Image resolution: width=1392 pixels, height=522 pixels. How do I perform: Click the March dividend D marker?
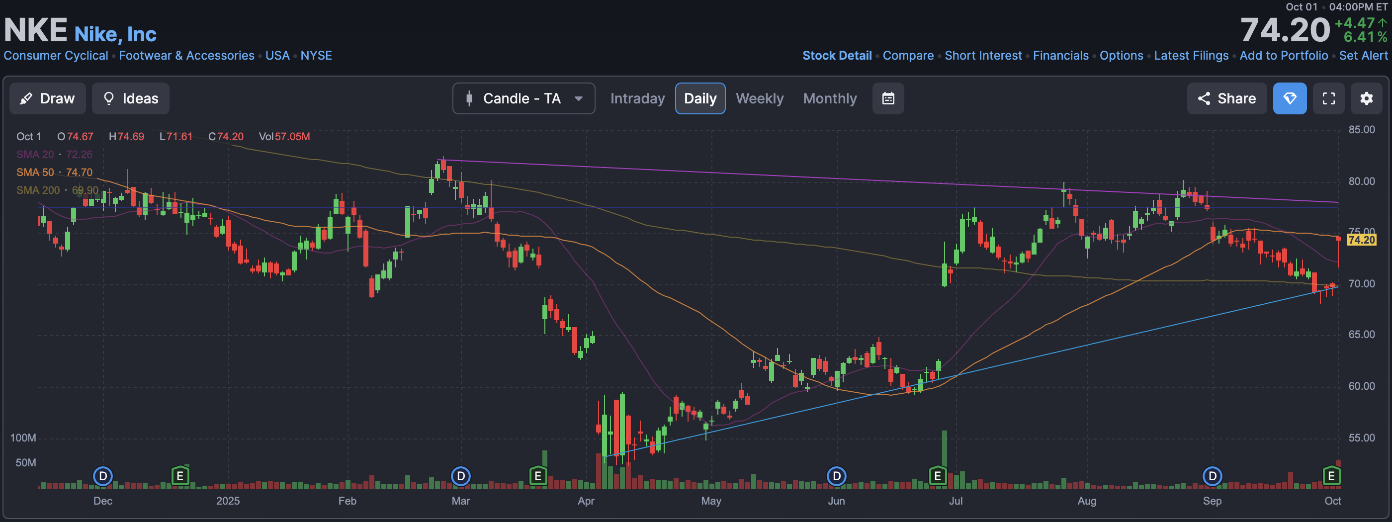(460, 476)
